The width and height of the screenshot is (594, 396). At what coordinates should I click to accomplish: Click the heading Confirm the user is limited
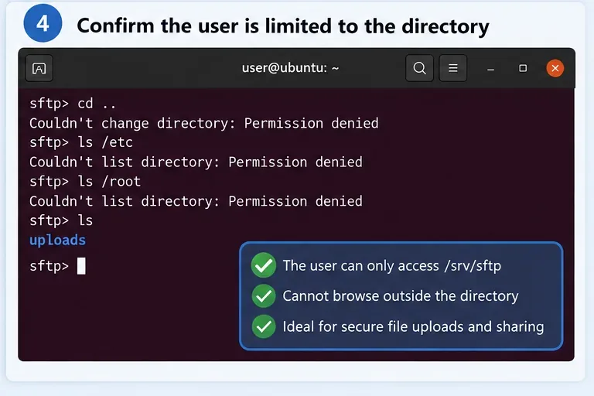point(283,26)
